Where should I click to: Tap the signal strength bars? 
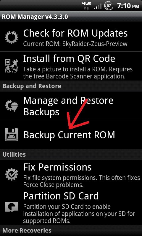click(x=98, y=6)
